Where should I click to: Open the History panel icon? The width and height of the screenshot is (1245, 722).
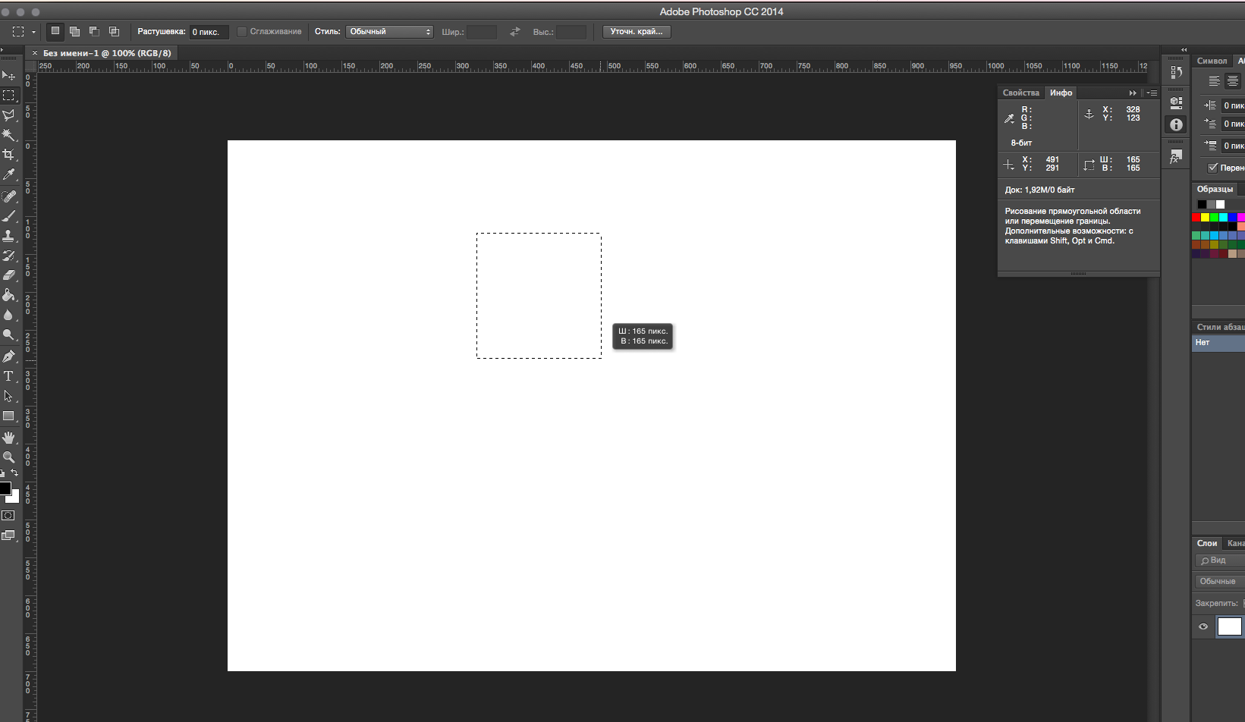tap(1176, 72)
